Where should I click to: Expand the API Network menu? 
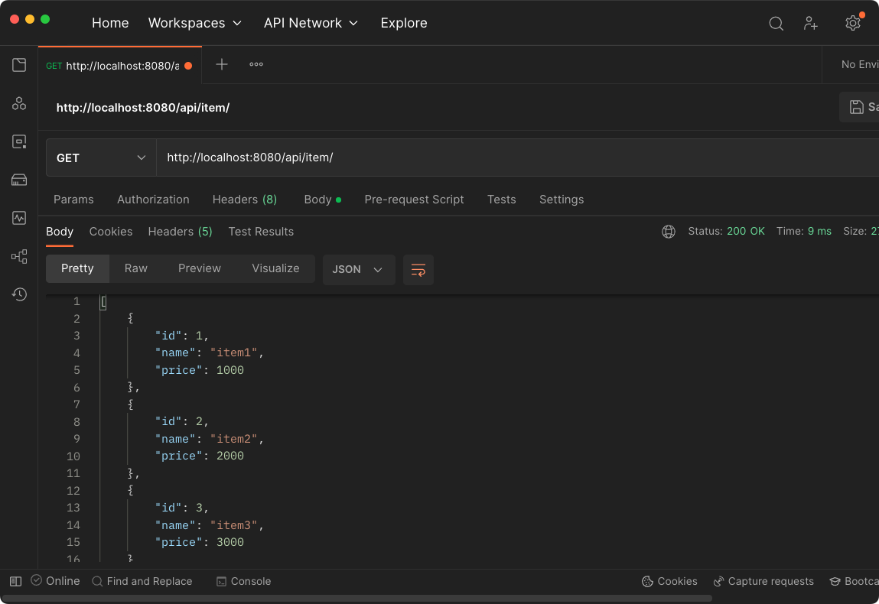[x=311, y=23]
